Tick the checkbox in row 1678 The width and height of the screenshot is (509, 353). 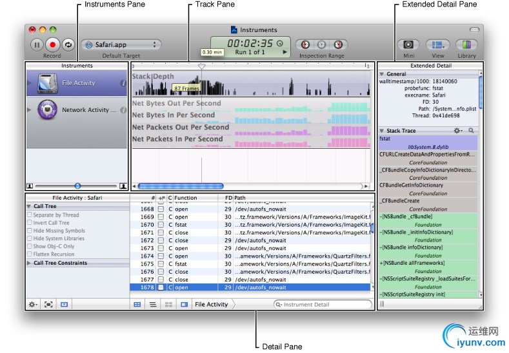[161, 287]
